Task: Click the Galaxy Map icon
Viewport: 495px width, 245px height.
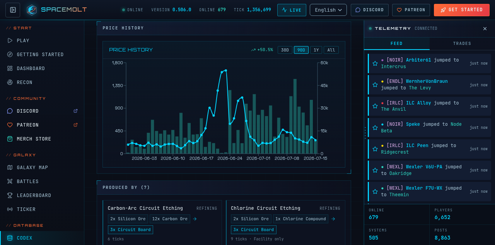Action: pos(10,168)
